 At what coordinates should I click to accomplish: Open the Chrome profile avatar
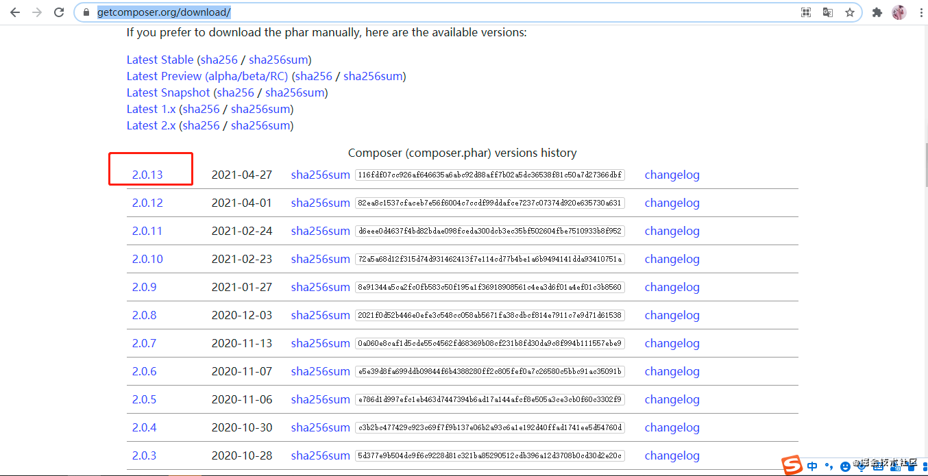tap(899, 12)
